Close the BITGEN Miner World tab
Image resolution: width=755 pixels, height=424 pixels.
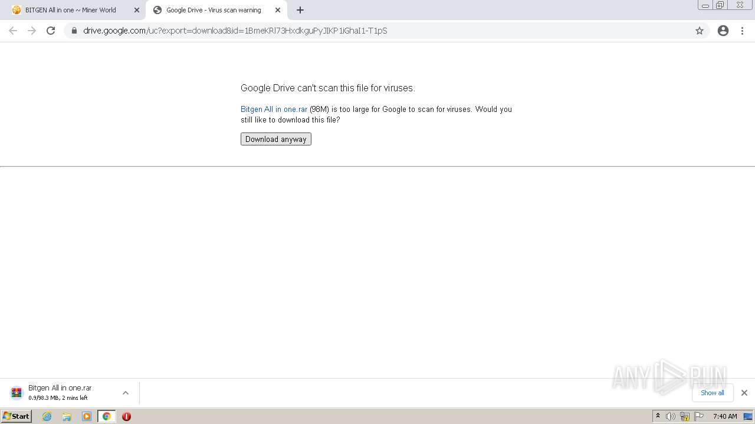point(137,10)
